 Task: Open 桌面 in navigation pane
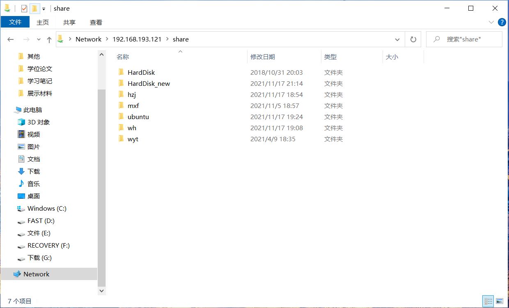pos(34,196)
